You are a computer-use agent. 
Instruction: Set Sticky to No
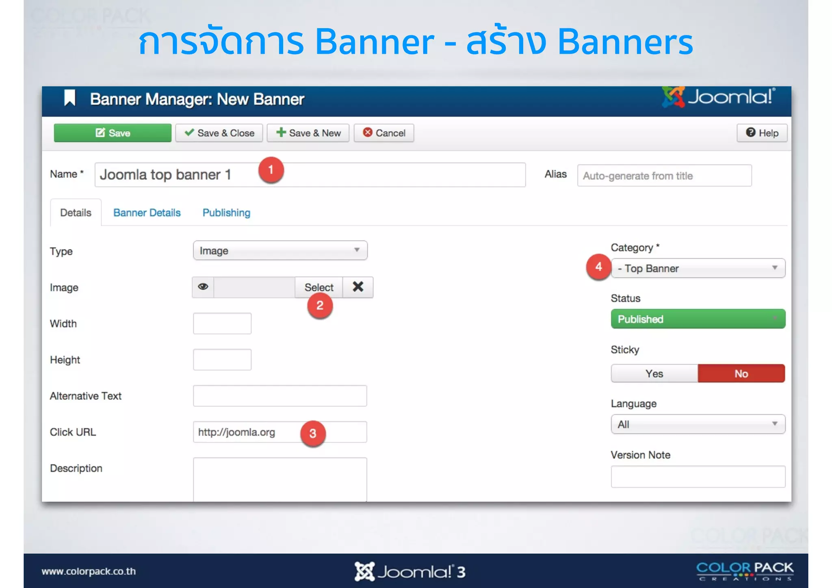(x=741, y=373)
